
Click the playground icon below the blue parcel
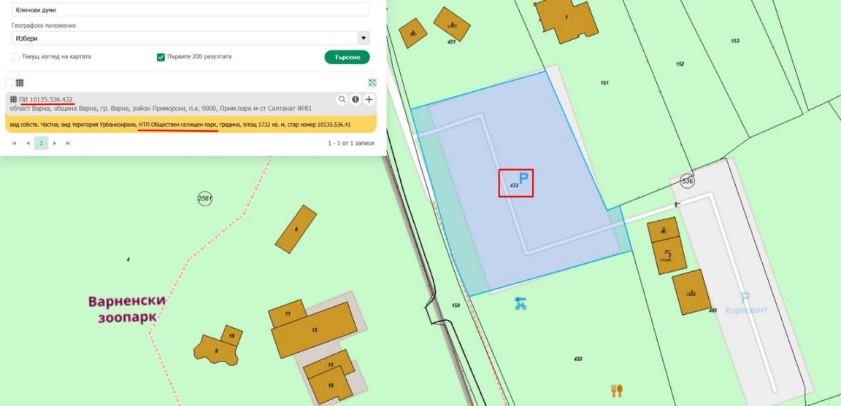tap(520, 304)
